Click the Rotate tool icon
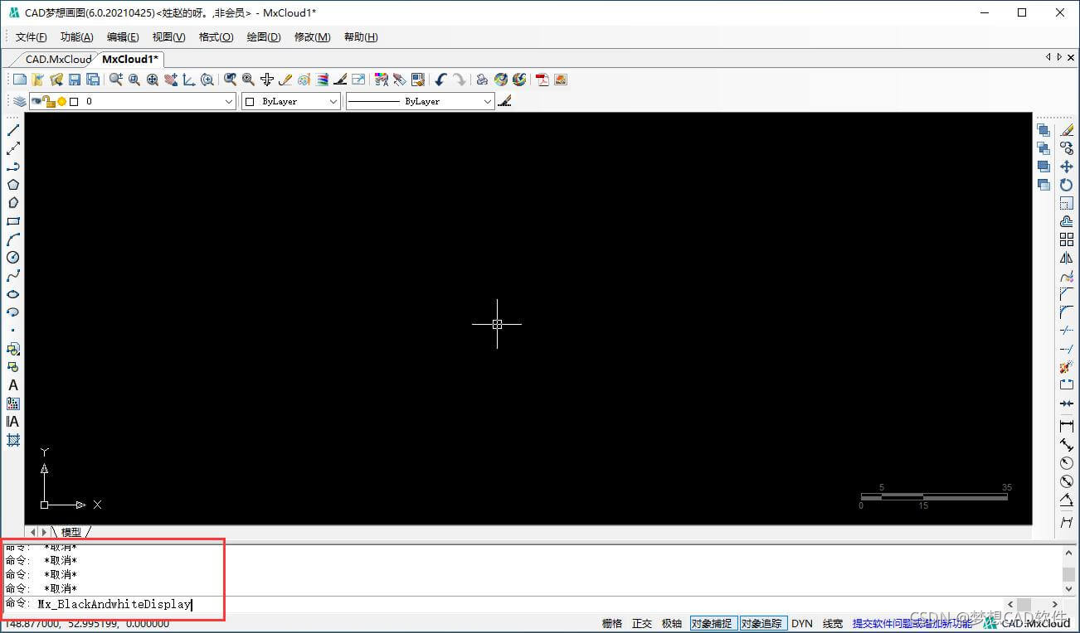 (x=1067, y=185)
